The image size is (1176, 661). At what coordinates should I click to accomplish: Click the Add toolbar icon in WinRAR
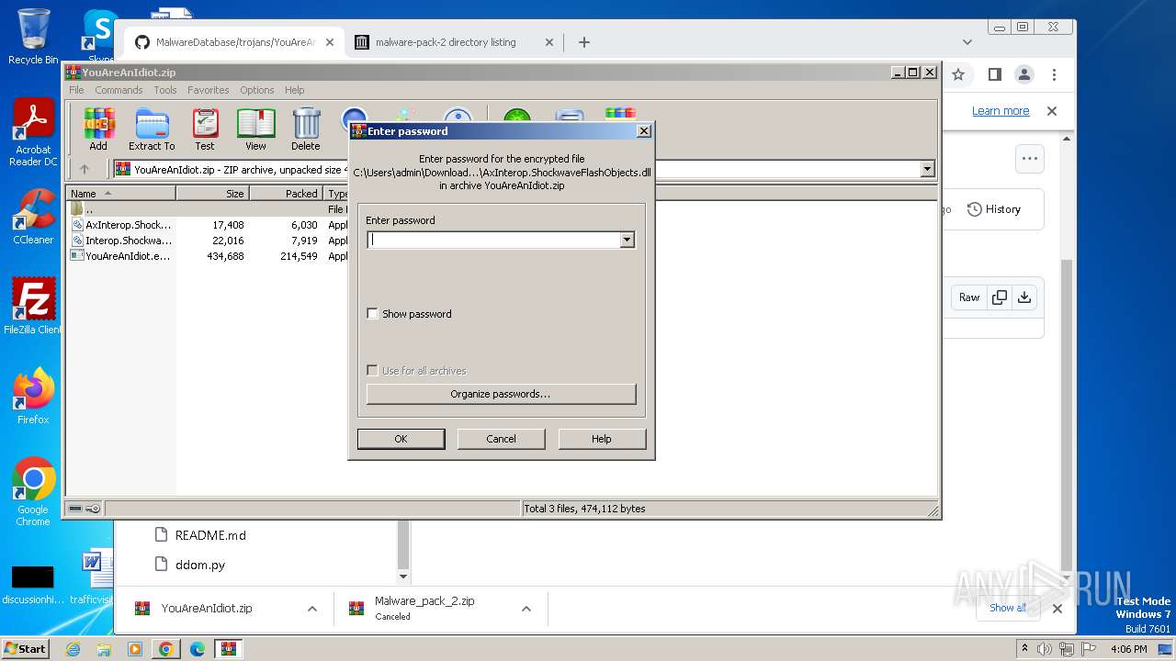[98, 129]
